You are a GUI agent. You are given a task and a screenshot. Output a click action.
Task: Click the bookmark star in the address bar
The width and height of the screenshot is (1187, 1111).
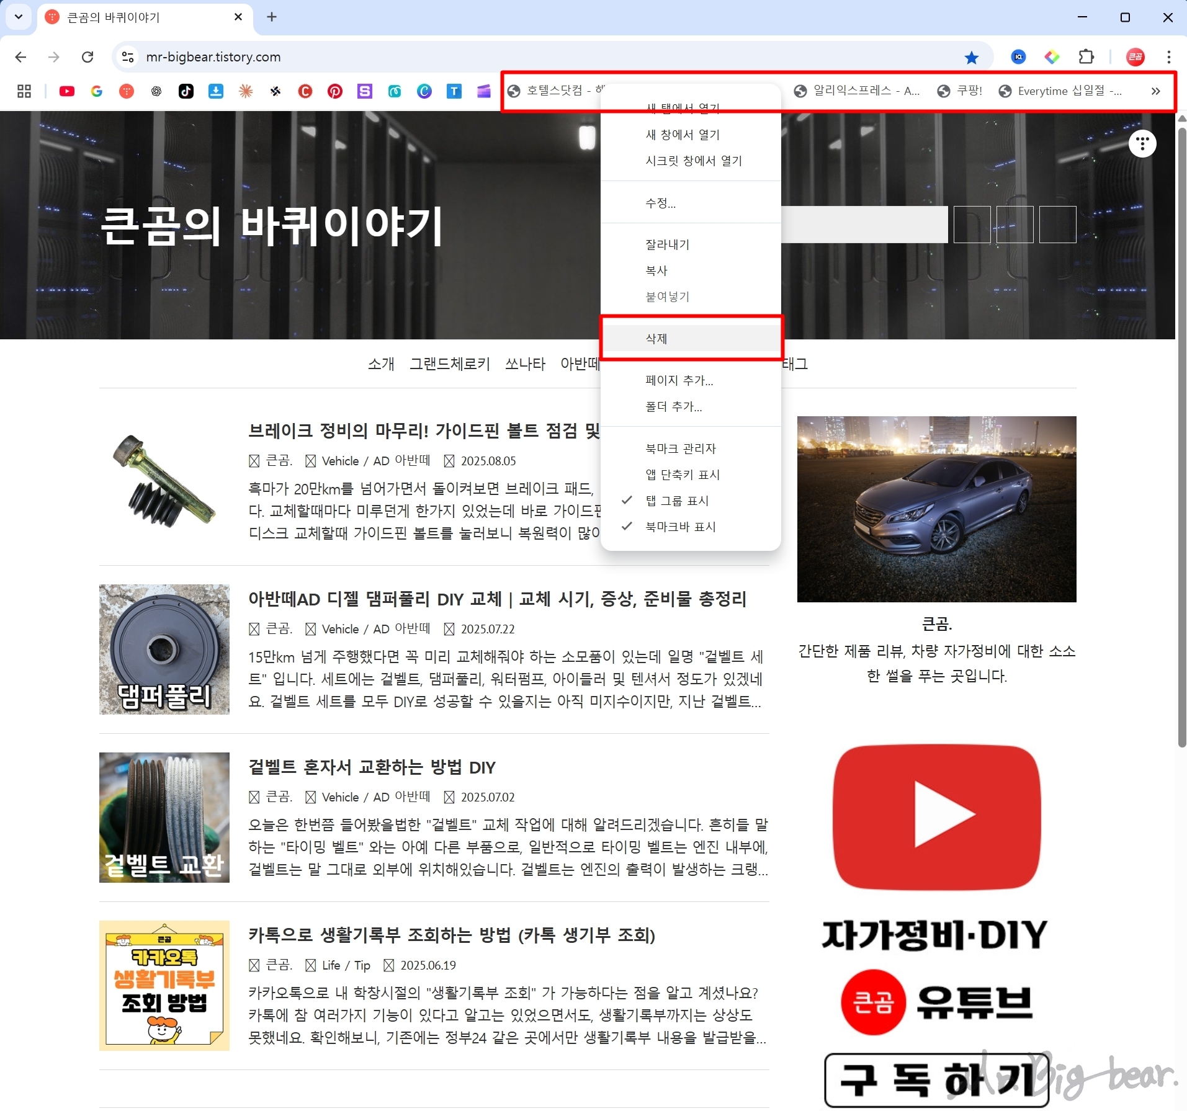click(971, 57)
